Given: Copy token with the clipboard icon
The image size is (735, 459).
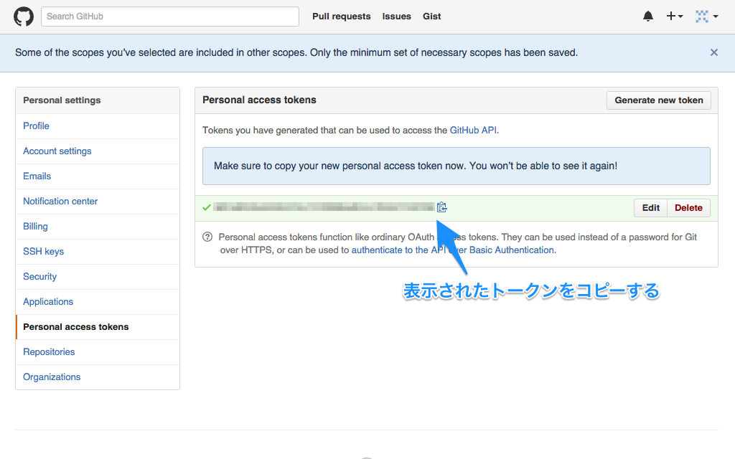Looking at the screenshot, I should click(x=441, y=207).
